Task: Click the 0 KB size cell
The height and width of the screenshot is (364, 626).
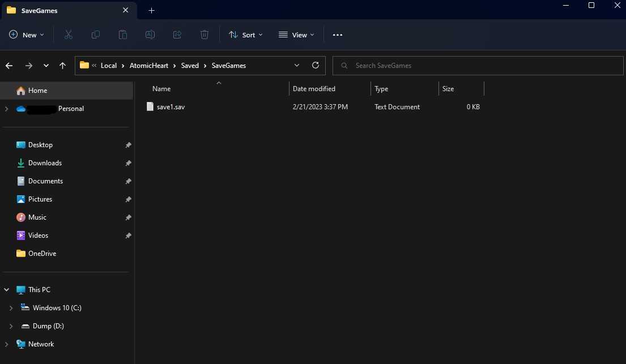Action: 473,107
